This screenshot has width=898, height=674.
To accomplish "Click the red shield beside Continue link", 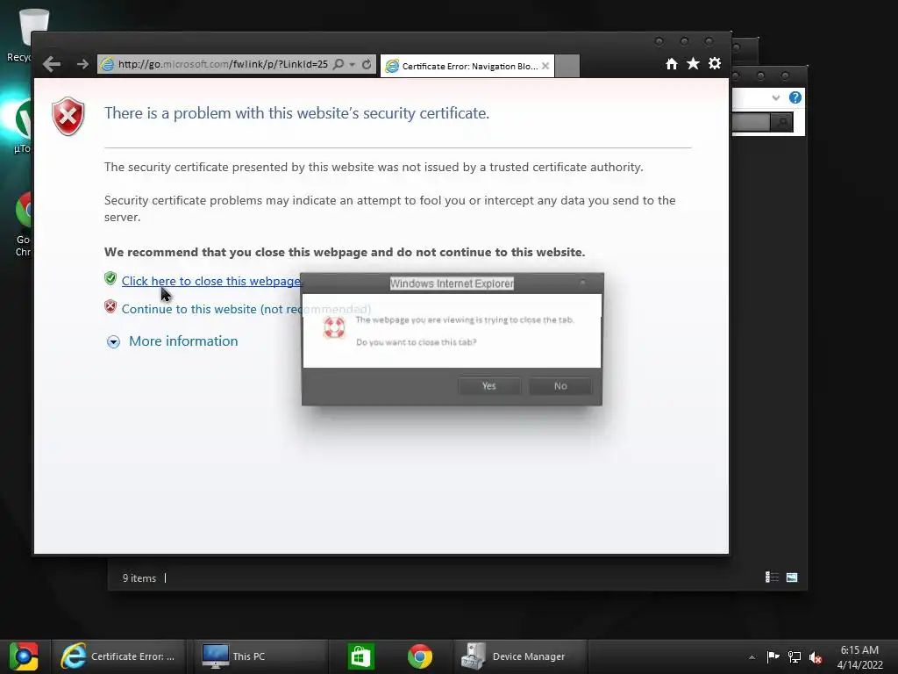I will (x=110, y=306).
